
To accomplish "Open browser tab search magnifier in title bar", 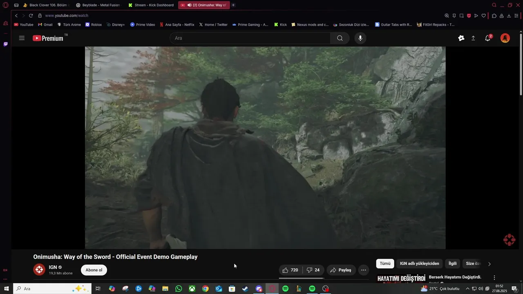I will (494, 5).
